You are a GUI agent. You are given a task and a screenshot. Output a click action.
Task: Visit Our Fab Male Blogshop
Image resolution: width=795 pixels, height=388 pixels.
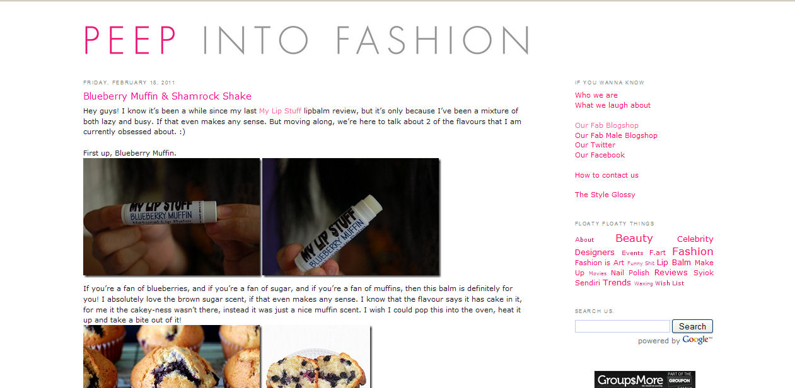[x=616, y=135]
